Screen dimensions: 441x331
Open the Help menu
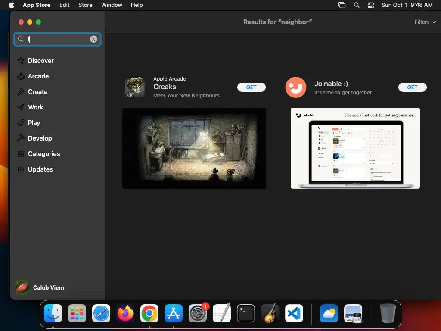(137, 5)
